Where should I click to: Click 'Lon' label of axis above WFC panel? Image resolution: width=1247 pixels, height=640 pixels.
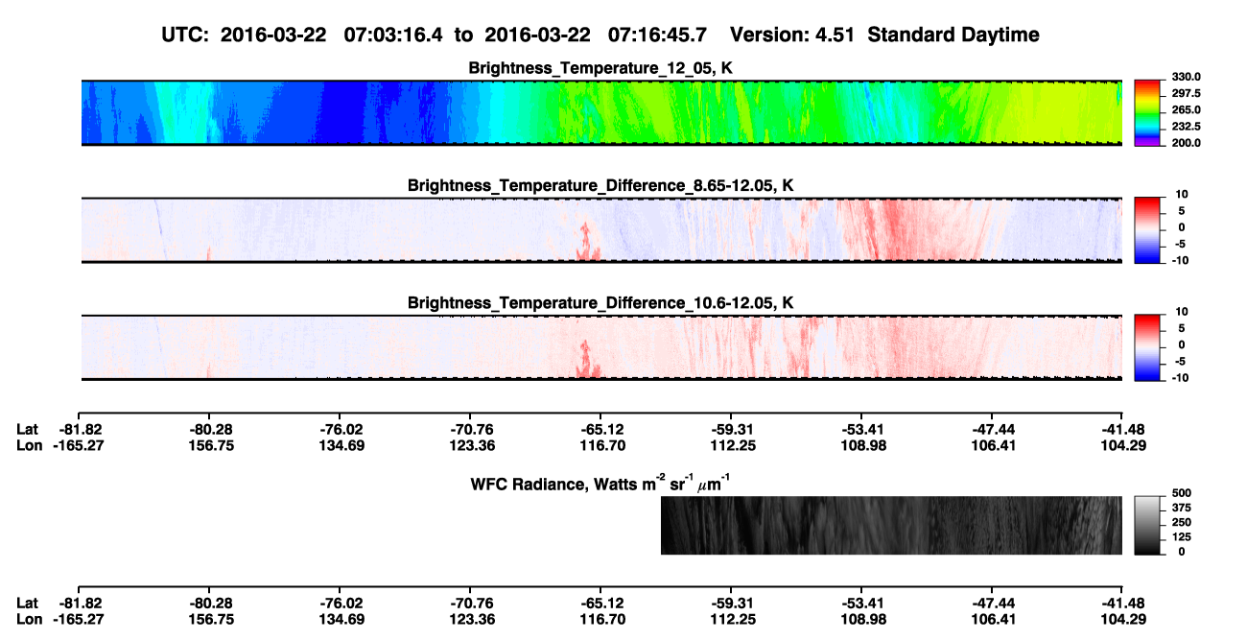(30, 445)
